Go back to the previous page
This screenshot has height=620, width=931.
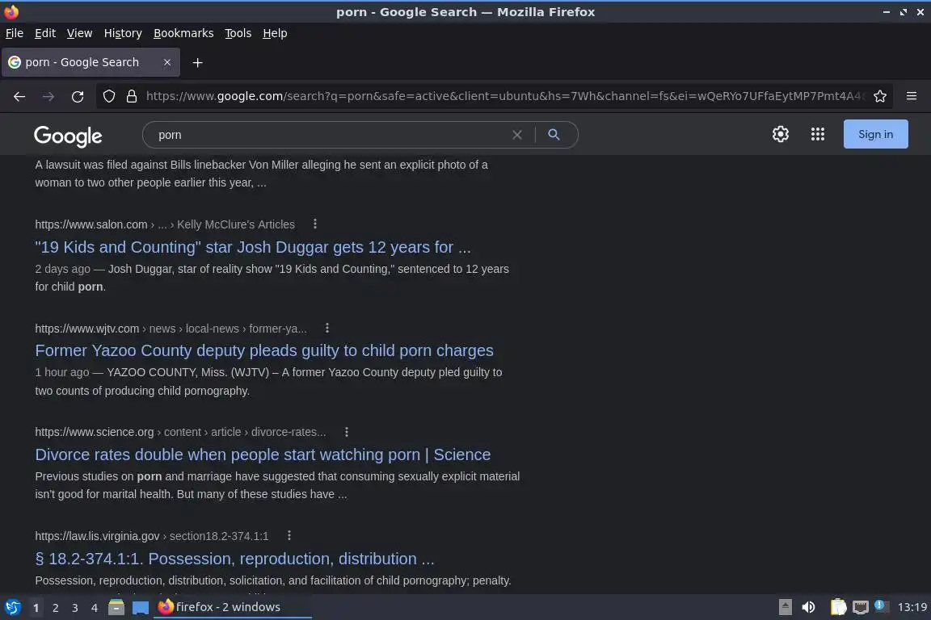coord(19,97)
